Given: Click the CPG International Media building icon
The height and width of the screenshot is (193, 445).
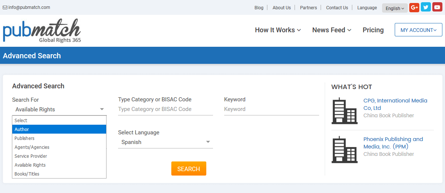Looking at the screenshot, I should (x=344, y=111).
